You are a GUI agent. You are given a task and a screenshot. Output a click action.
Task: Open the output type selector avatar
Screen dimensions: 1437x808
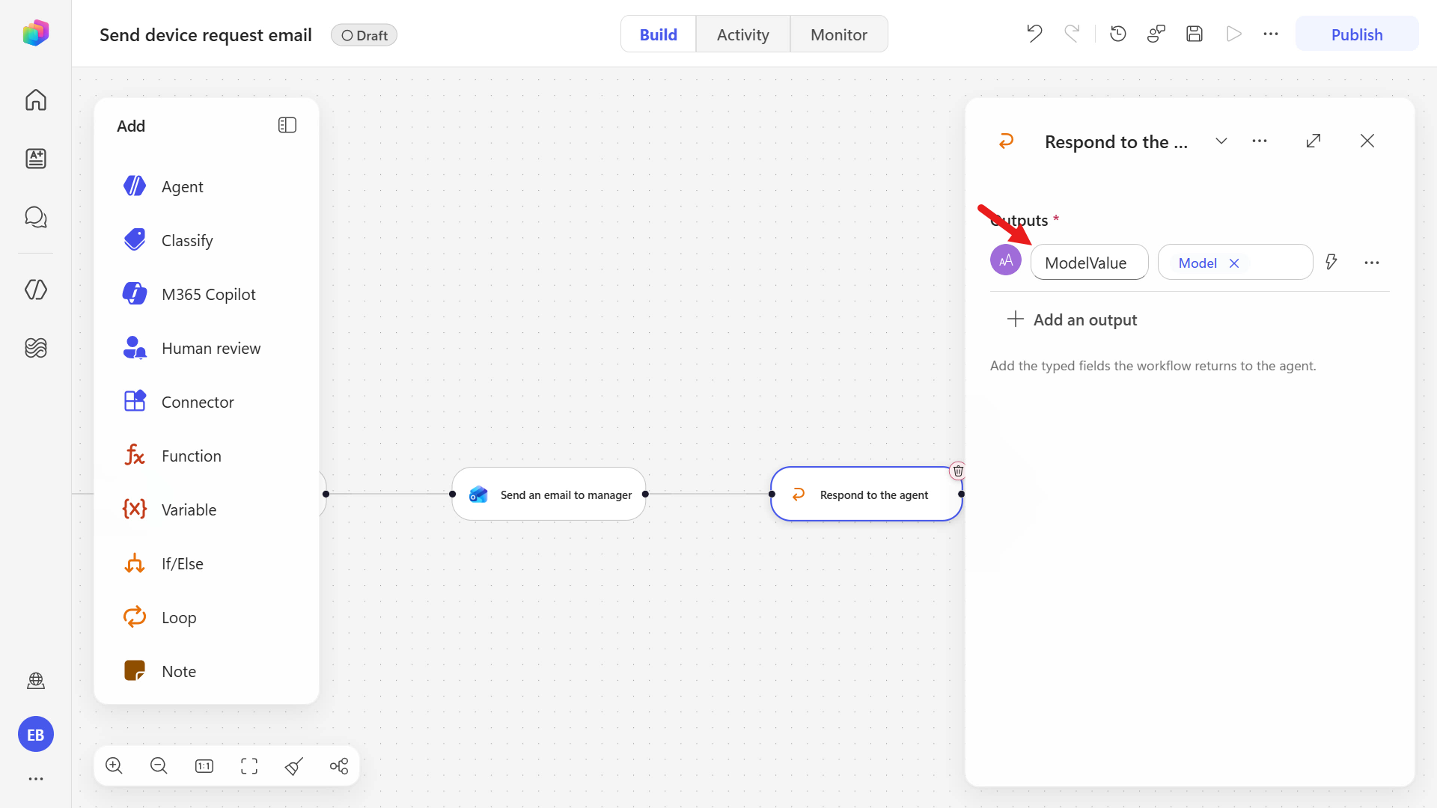pos(1006,260)
